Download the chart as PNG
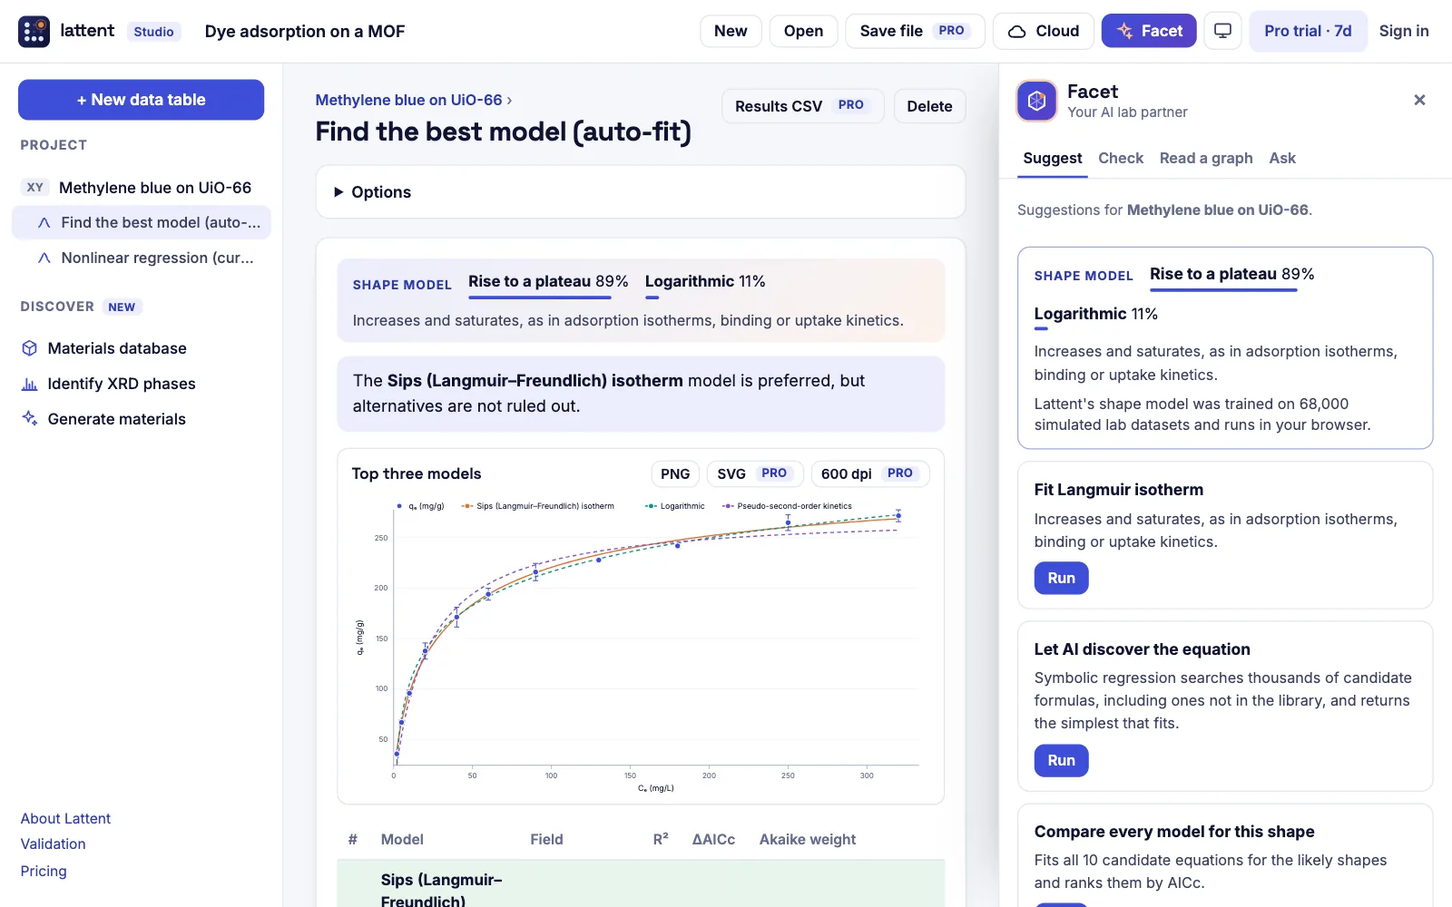This screenshot has width=1452, height=907. coord(675,473)
